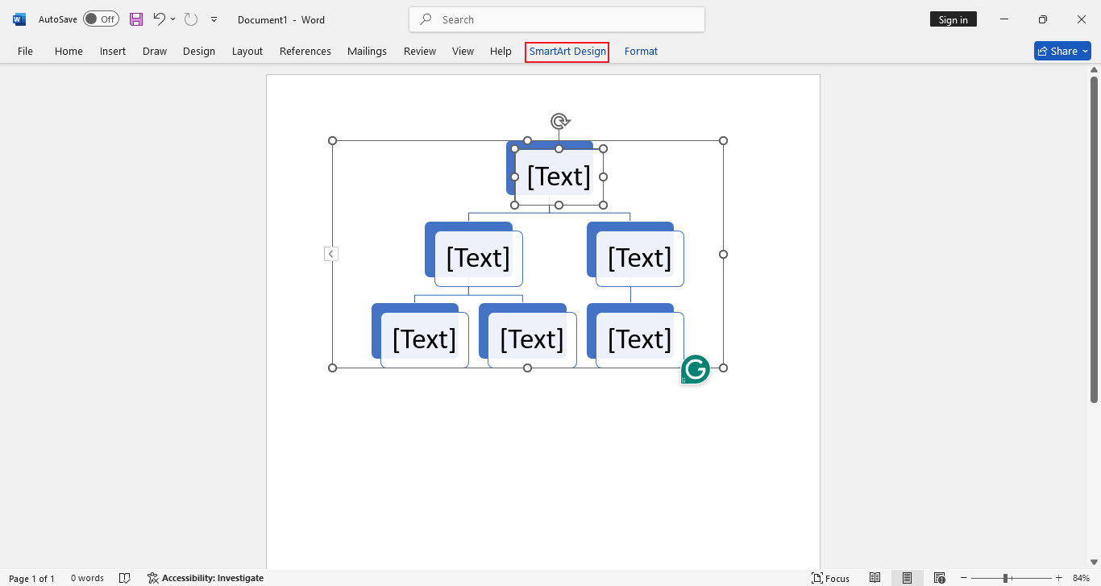Open the spelling and grammar proofing status icon

(125, 578)
